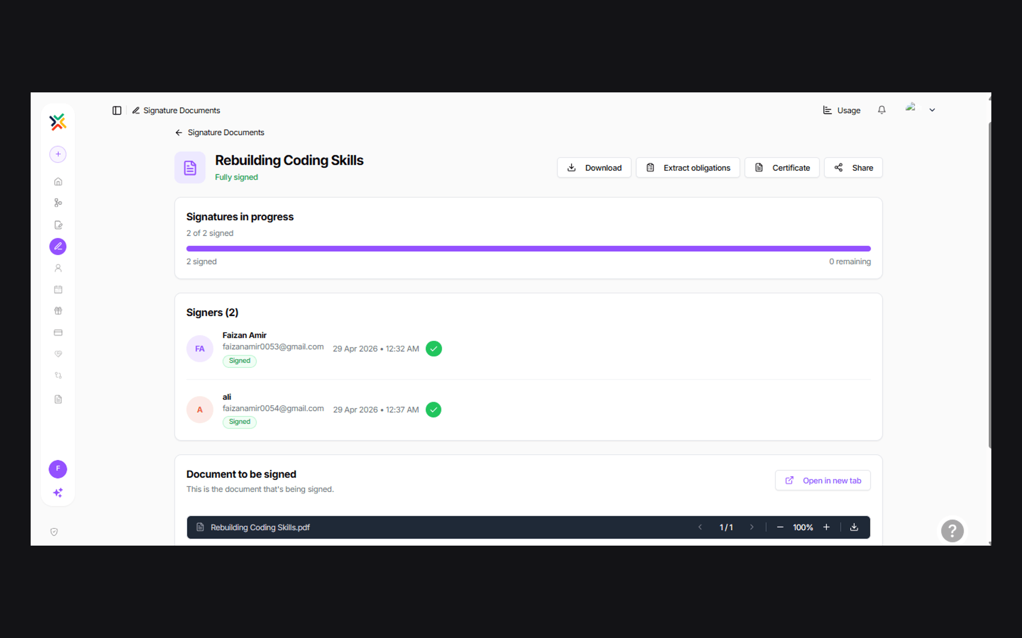This screenshot has width=1022, height=638.
Task: Zoom in the PDF with plus button
Action: tap(826, 527)
